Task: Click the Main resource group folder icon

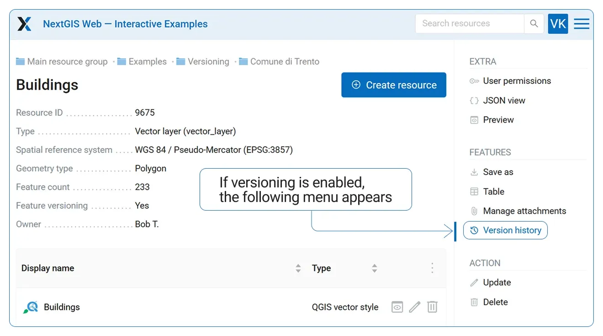Action: (x=20, y=62)
